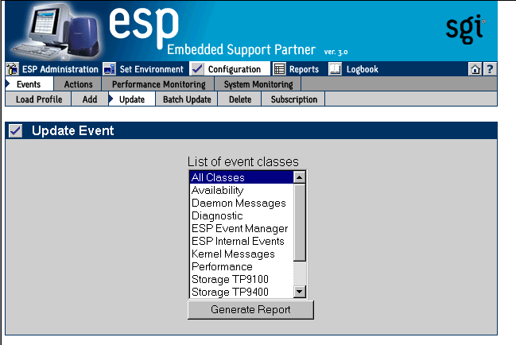The image size is (516, 345).
Task: Click the ESP Administration icon
Action: point(13,69)
